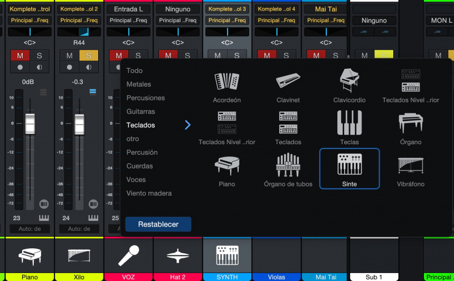Disable solo on Xilo channel

(x=89, y=55)
